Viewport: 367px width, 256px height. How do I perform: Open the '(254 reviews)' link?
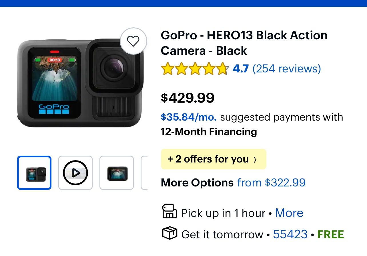(286, 69)
